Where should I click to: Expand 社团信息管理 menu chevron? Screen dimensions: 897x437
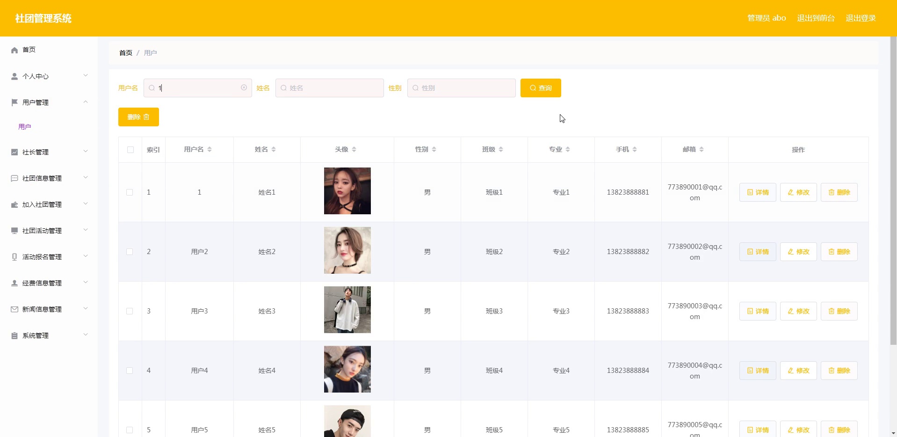tap(86, 177)
